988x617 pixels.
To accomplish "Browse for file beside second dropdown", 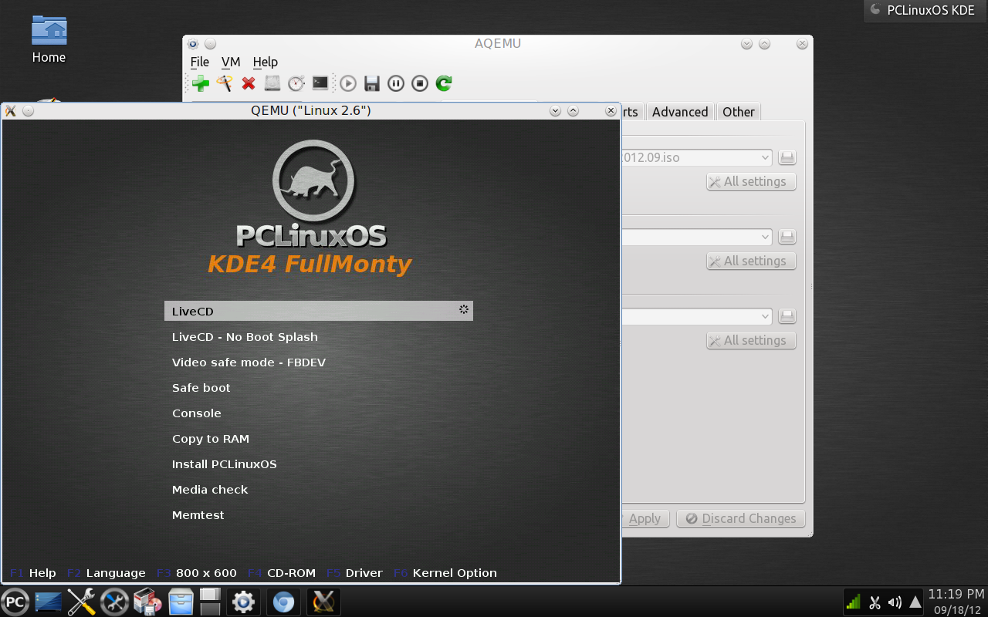I will pyautogui.click(x=787, y=237).
